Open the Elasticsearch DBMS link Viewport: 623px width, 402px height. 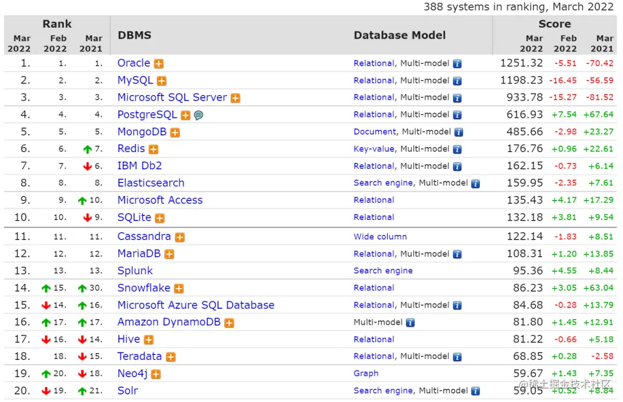pyautogui.click(x=151, y=183)
